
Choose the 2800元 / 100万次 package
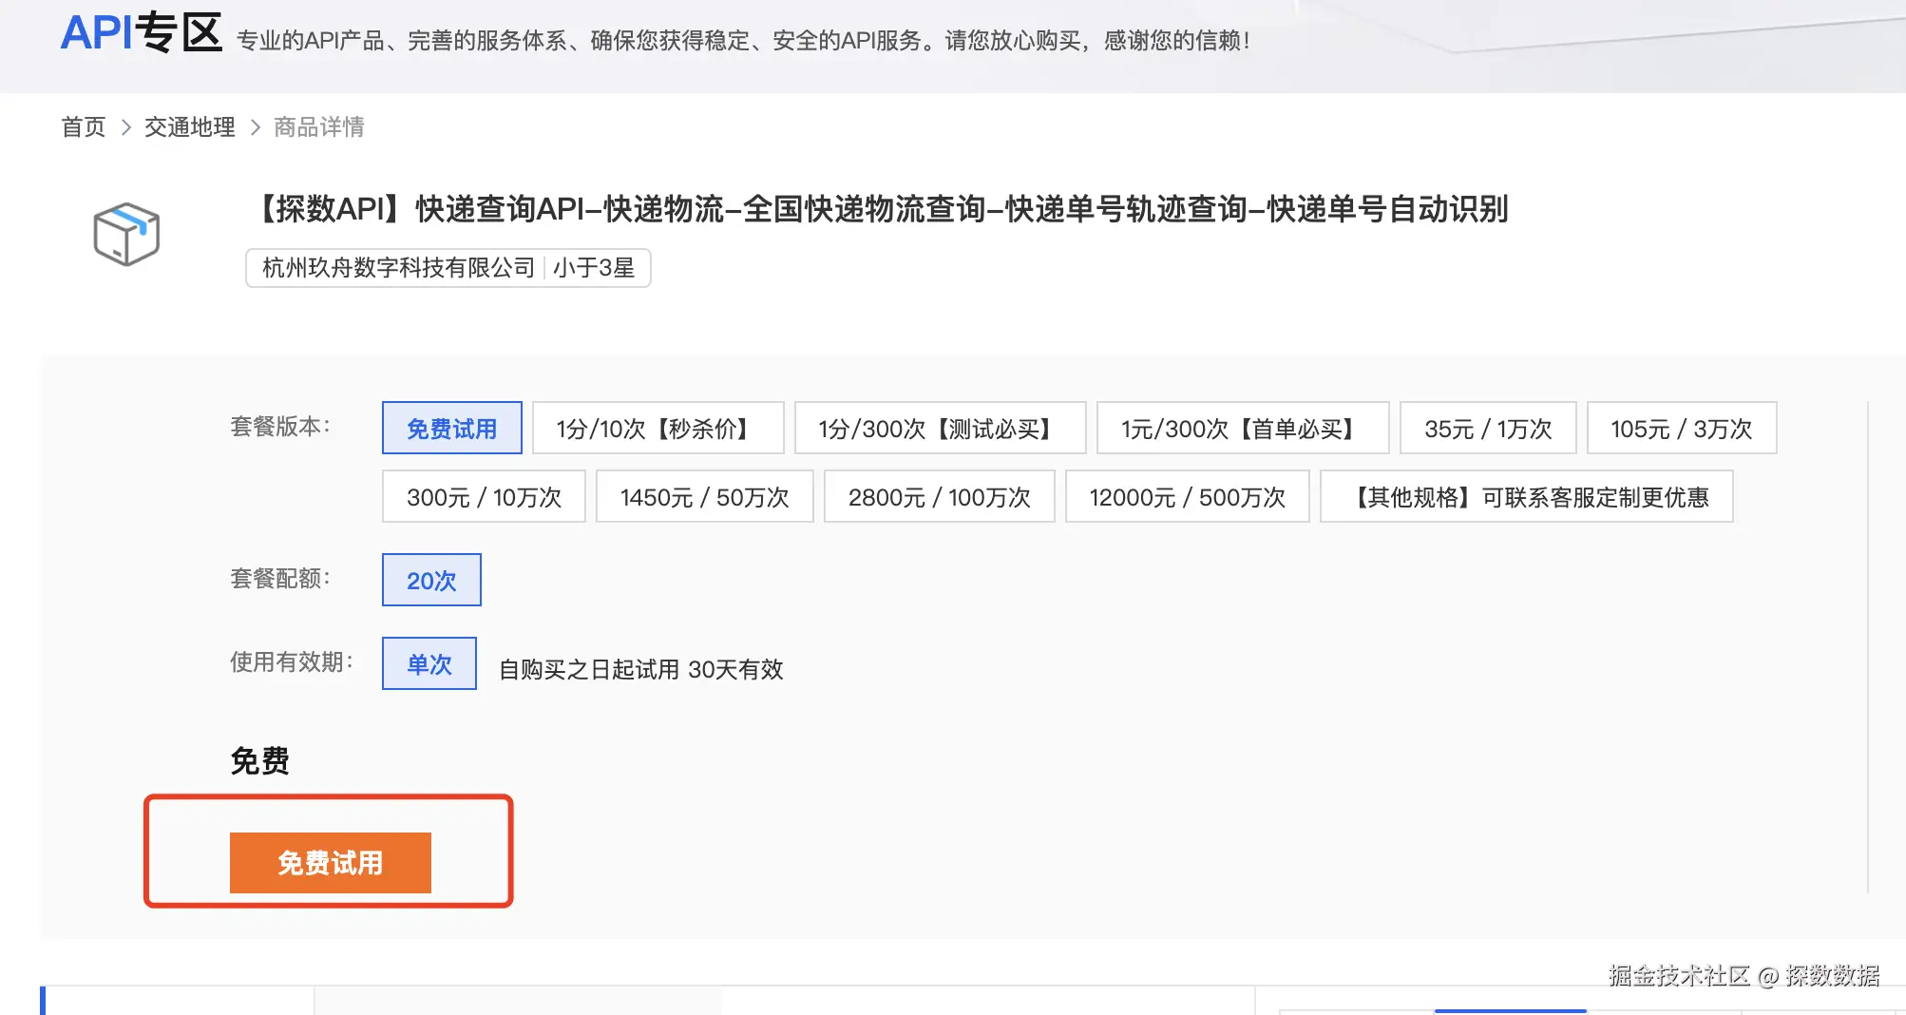(939, 496)
